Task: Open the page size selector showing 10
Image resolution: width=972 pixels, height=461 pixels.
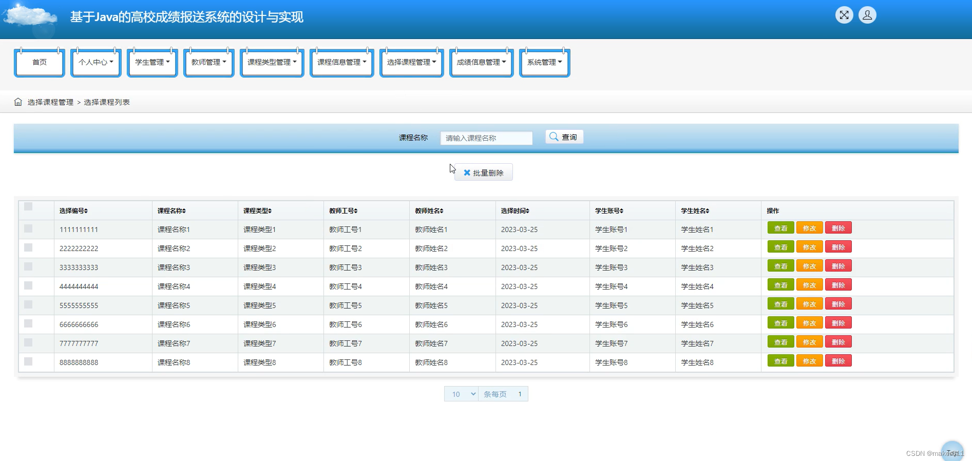Action: (x=461, y=394)
